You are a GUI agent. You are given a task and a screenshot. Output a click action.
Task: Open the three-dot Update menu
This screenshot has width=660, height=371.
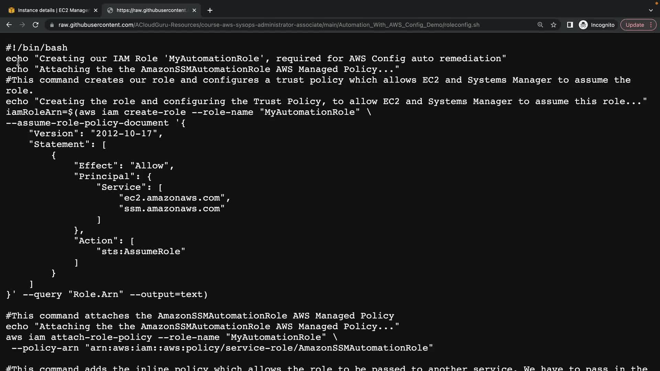tap(651, 25)
